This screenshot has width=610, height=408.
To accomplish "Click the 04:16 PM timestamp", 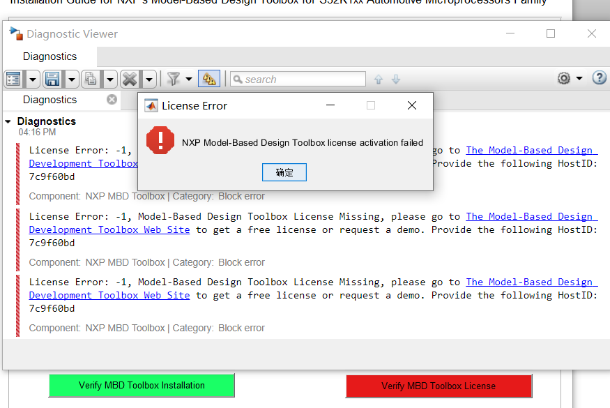I will point(37,133).
